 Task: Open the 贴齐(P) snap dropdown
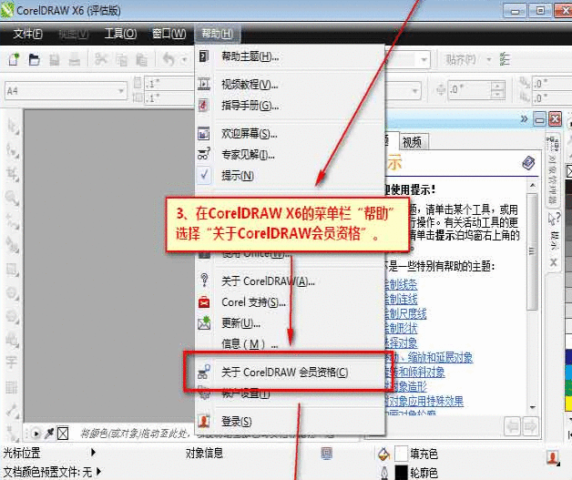coord(489,59)
